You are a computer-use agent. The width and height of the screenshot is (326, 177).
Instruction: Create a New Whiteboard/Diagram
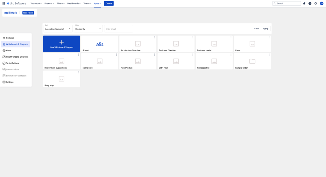pyautogui.click(x=61, y=44)
